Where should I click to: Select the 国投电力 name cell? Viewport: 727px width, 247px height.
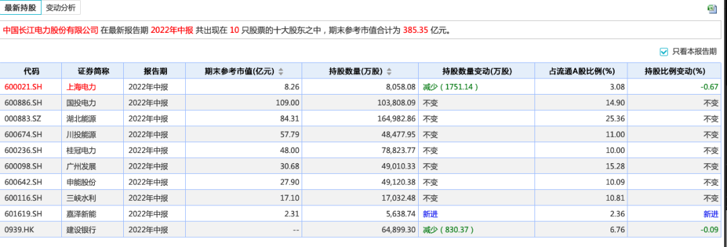pyautogui.click(x=93, y=103)
